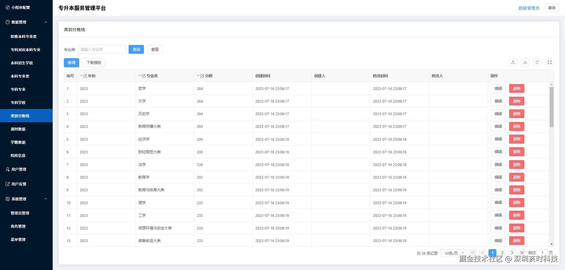Open 菜单管理 menu item
The image size is (565, 270).
click(26, 239)
